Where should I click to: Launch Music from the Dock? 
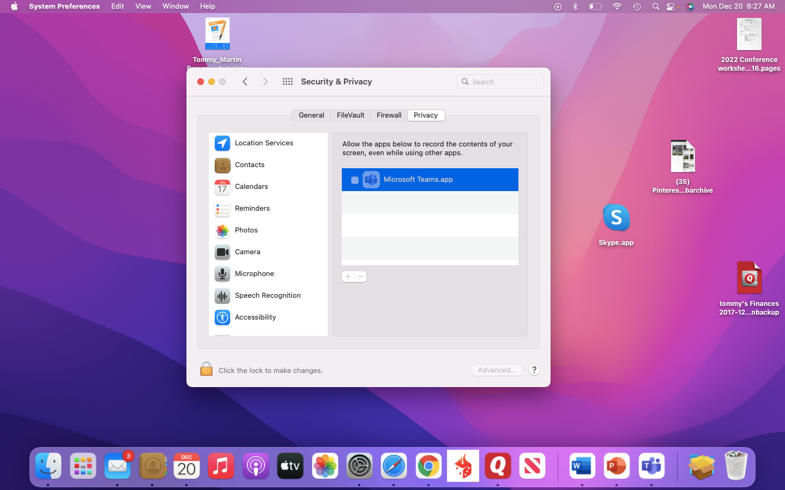tap(221, 467)
